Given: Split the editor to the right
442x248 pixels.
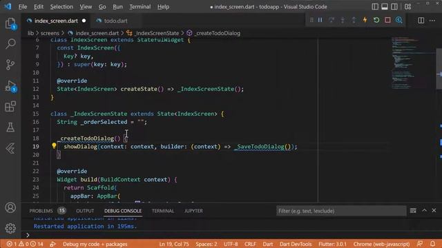Looking at the screenshot, I should tap(421, 20).
